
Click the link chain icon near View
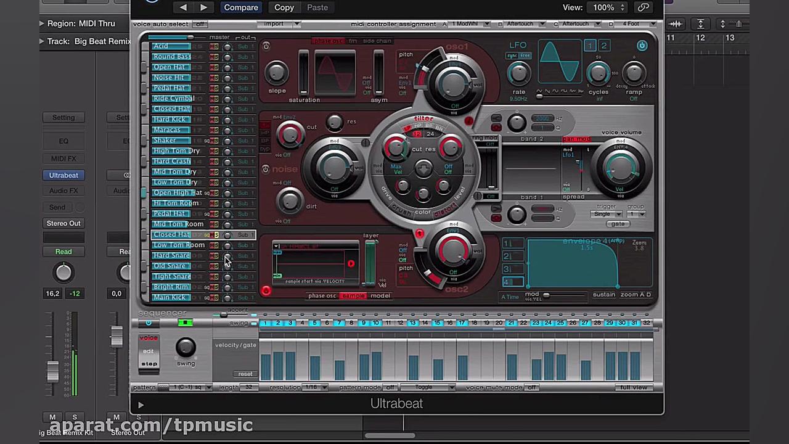coord(643,7)
